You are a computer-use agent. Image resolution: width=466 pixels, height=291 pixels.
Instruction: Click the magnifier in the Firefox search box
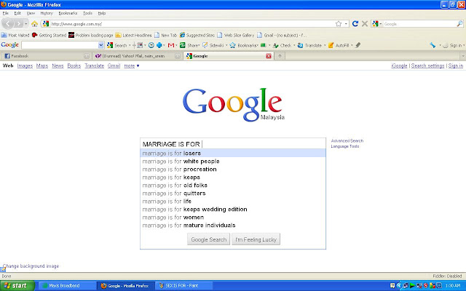pyautogui.click(x=459, y=24)
